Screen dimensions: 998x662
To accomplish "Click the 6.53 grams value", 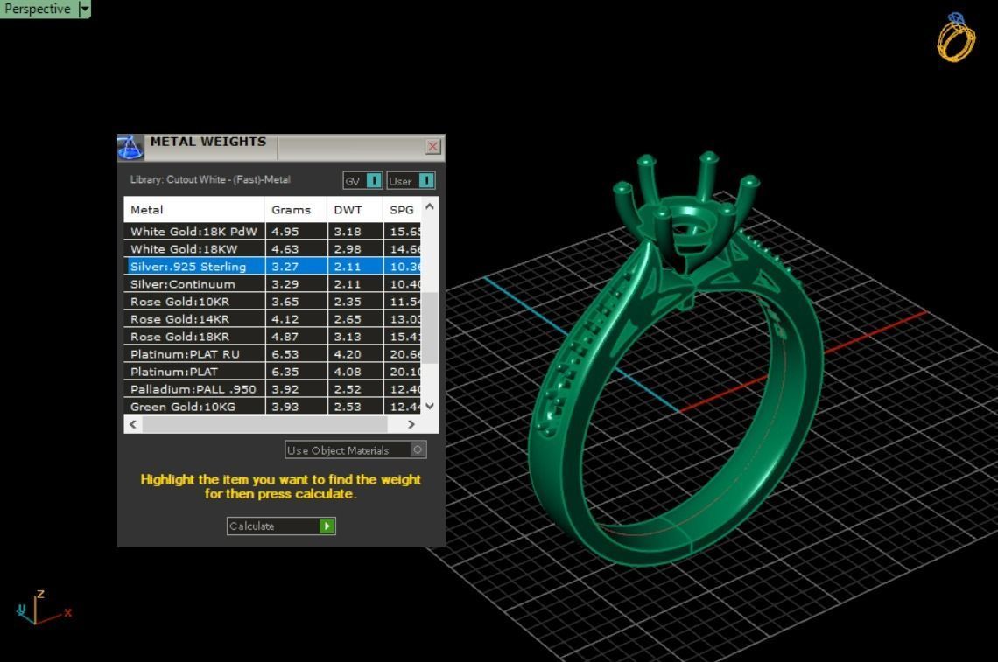I will click(x=285, y=353).
